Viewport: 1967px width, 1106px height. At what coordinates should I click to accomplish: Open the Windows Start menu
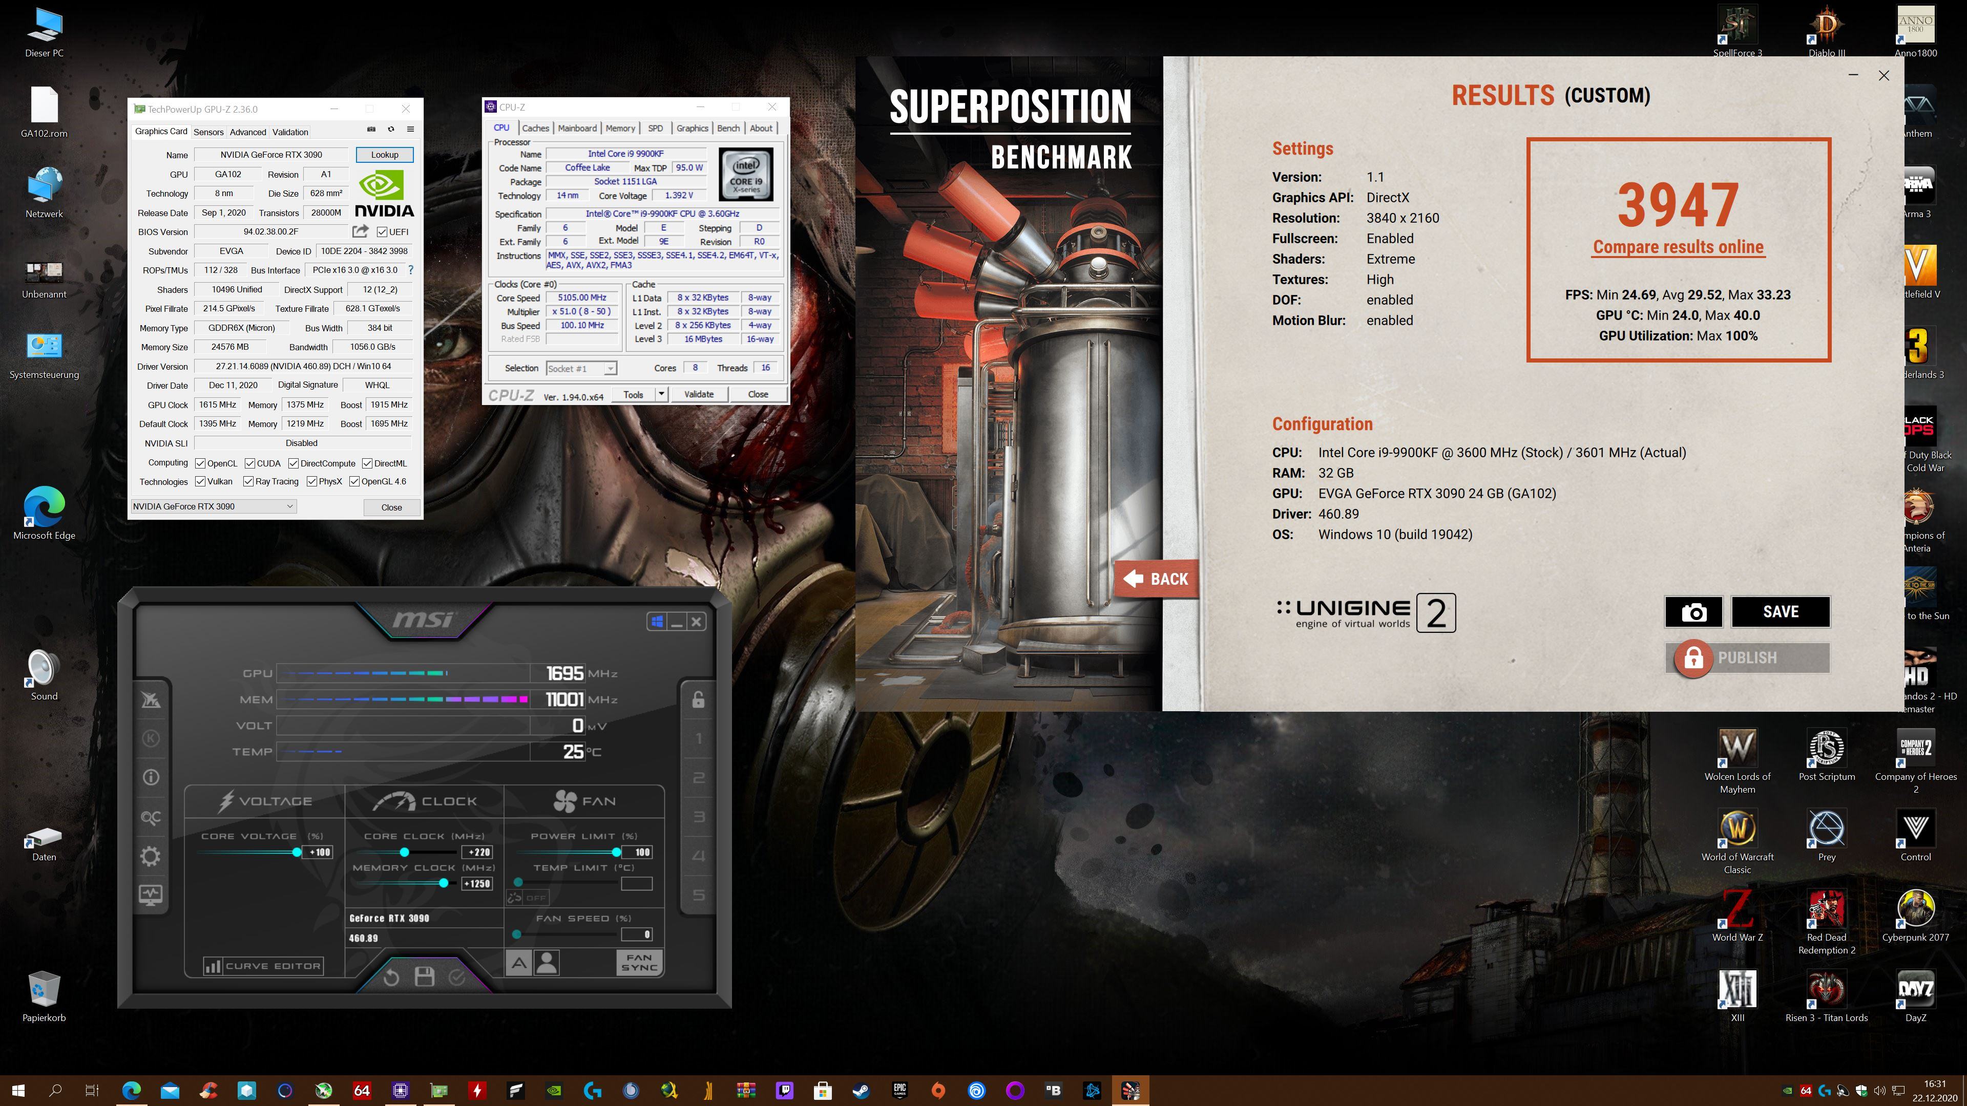[x=19, y=1090]
